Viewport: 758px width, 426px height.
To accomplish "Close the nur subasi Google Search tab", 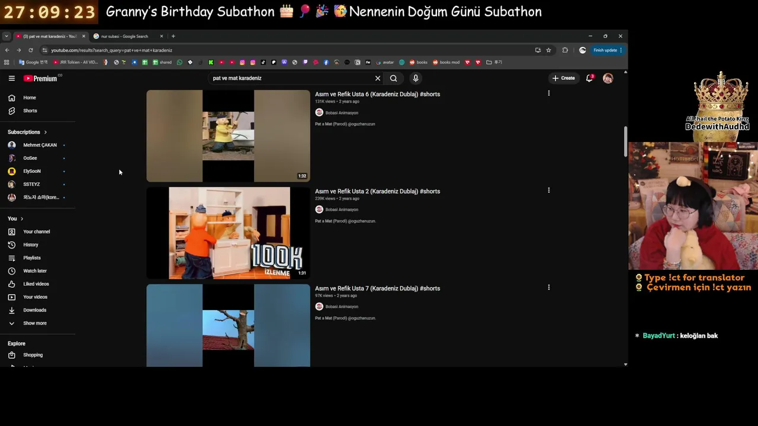I will [161, 36].
